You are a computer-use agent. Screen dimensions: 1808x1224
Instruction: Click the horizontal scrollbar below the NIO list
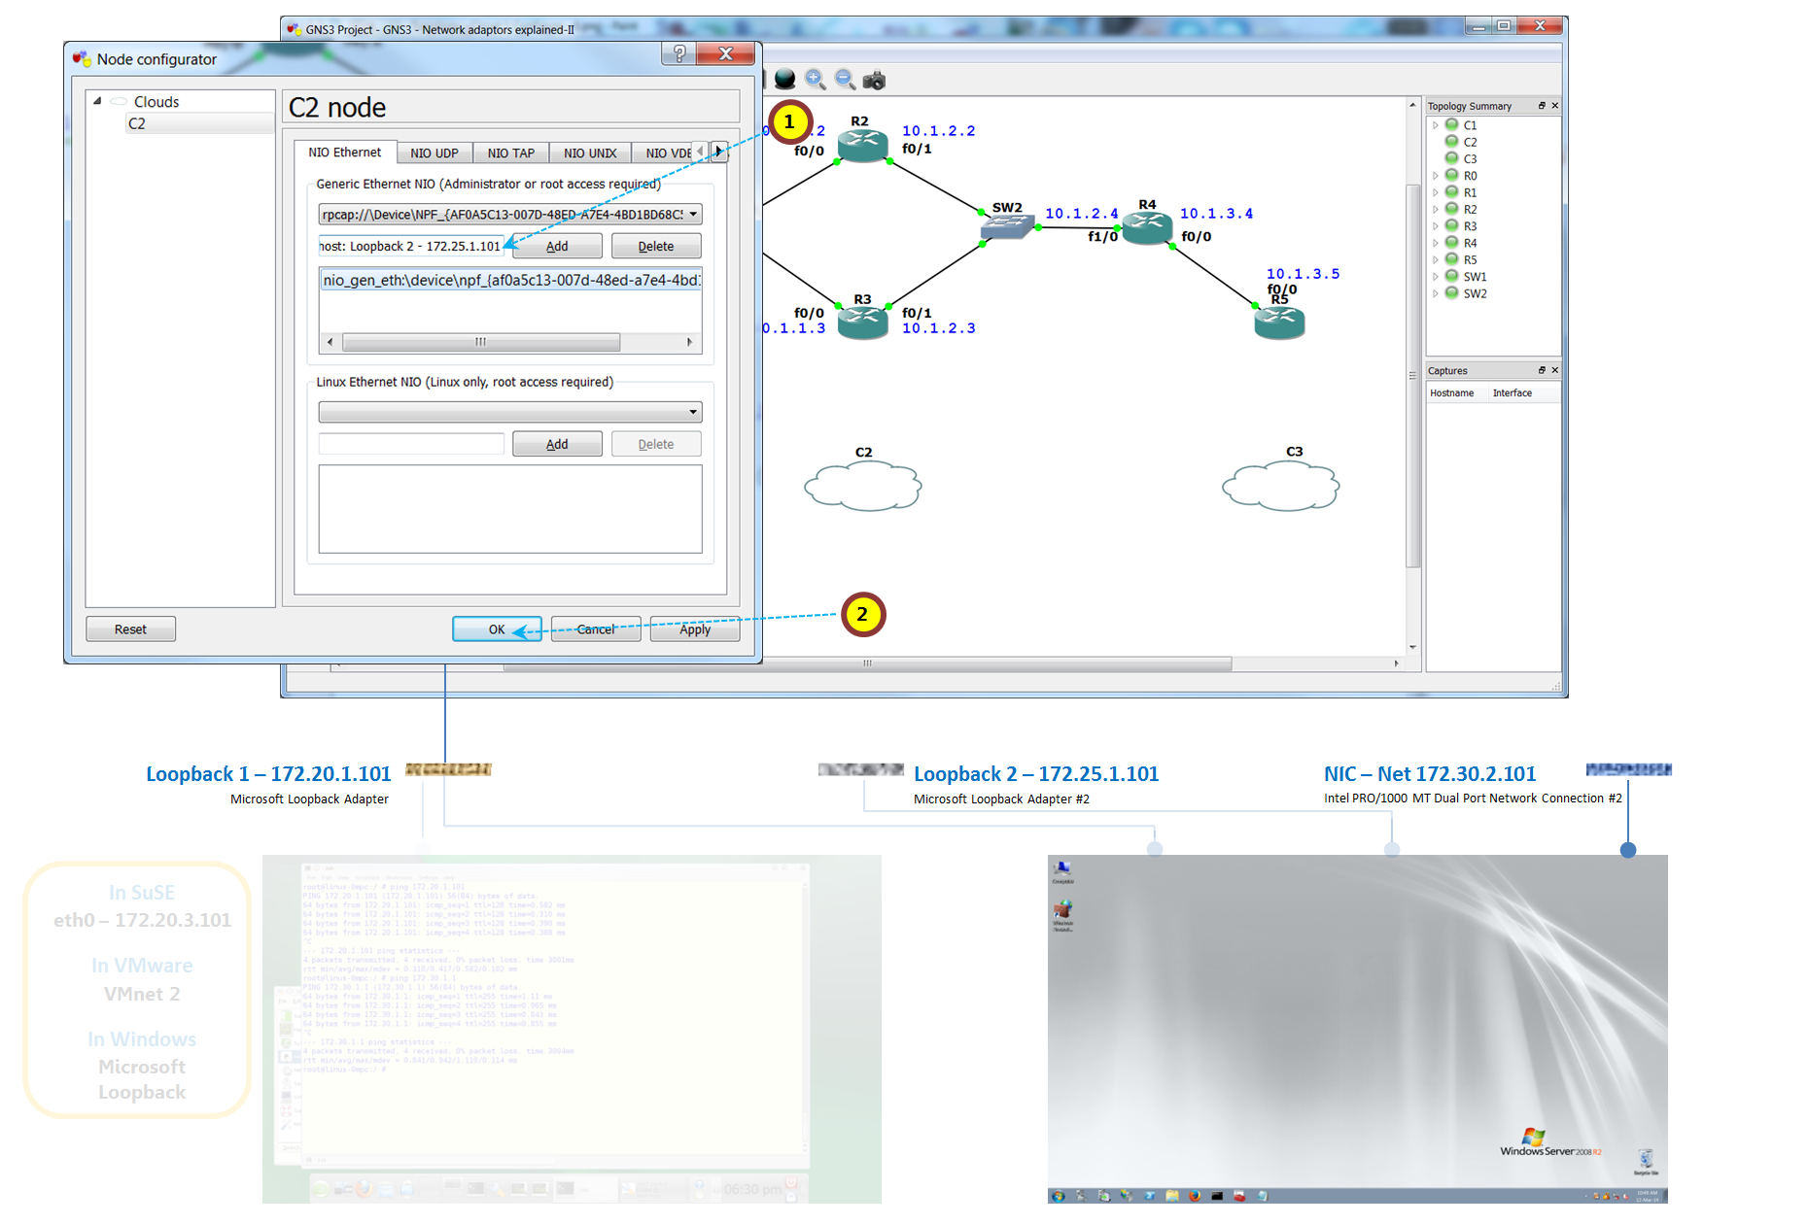click(x=480, y=342)
